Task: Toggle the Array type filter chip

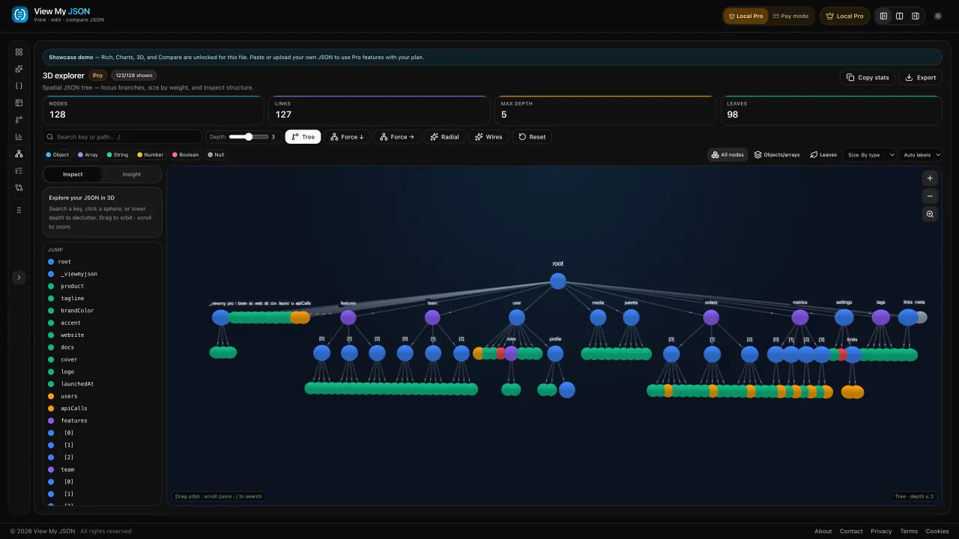Action: click(x=88, y=155)
